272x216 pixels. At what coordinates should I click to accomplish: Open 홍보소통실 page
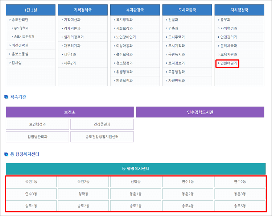pos(20,54)
